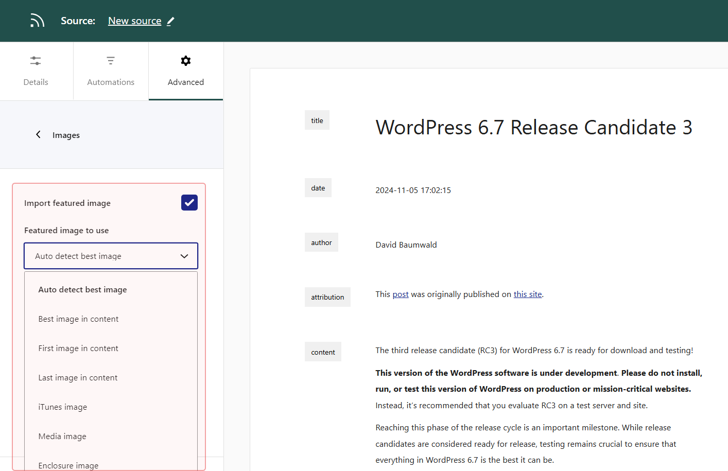Click the RSS feed logo in the header
This screenshot has width=728, height=471.
click(37, 20)
